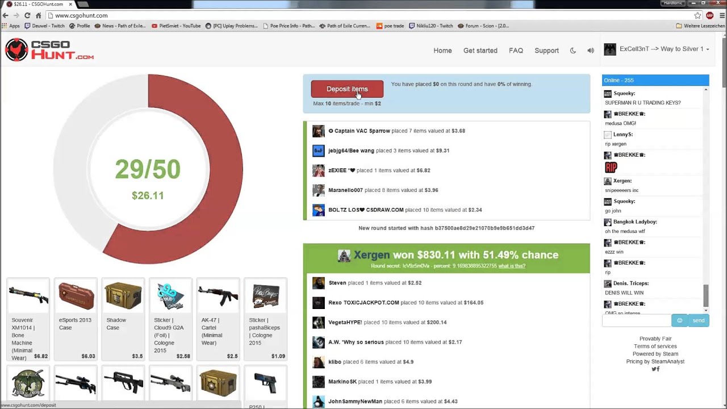Screen dimensions: 727x409
Task: Click Bangkok Ladyboy's chat avatar
Action: (608, 222)
